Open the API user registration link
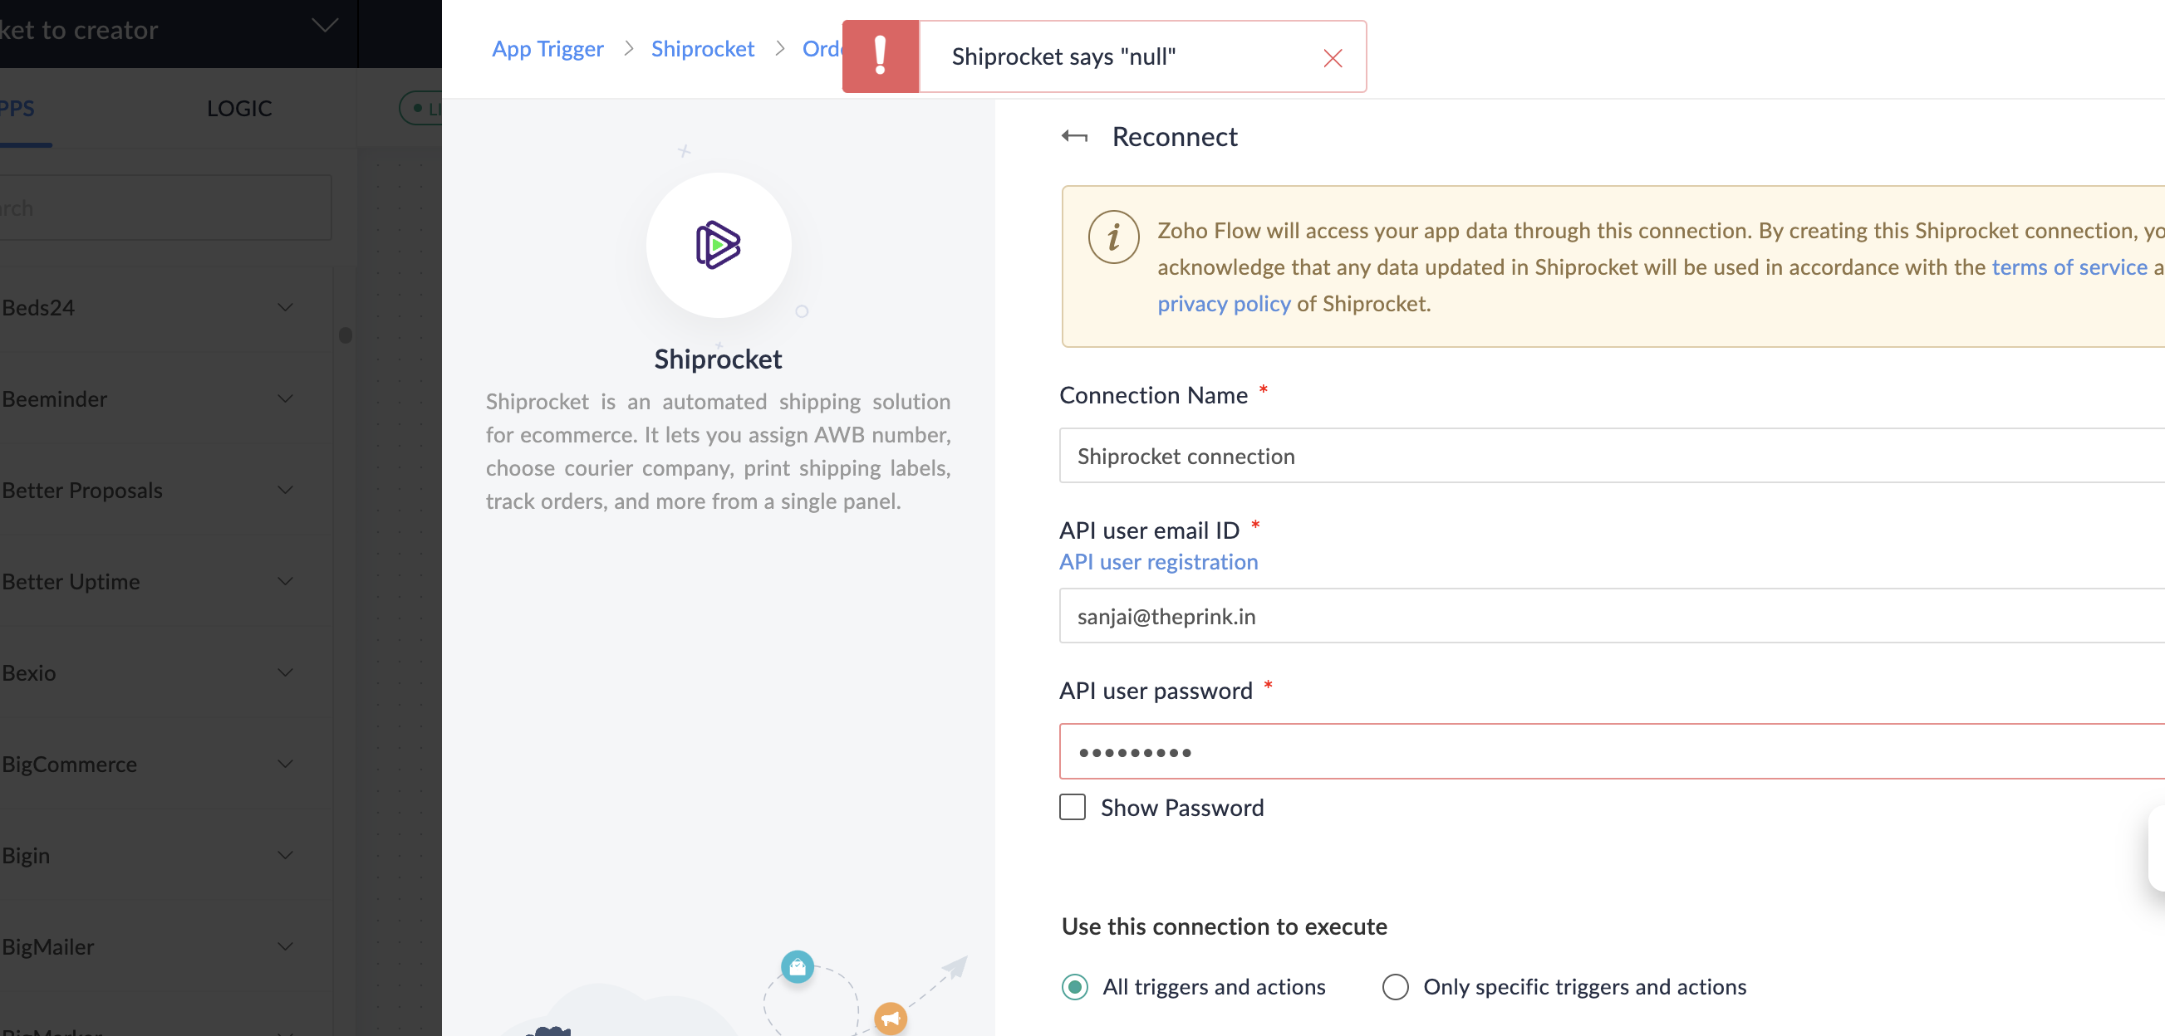Image resolution: width=2165 pixels, height=1036 pixels. click(1158, 562)
